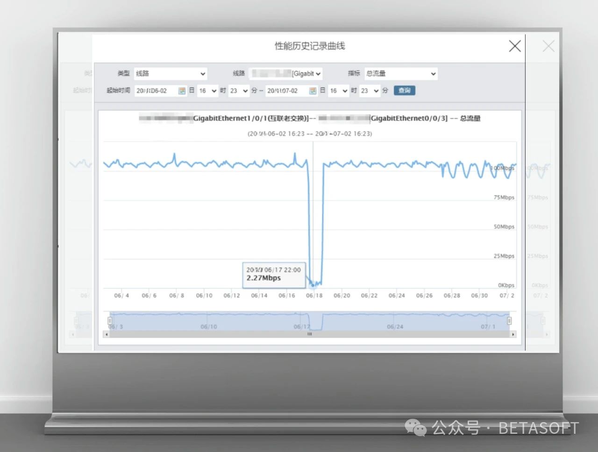Click the center grip of the chart scrollbar
Image resolution: width=598 pixels, height=452 pixels.
point(309,334)
